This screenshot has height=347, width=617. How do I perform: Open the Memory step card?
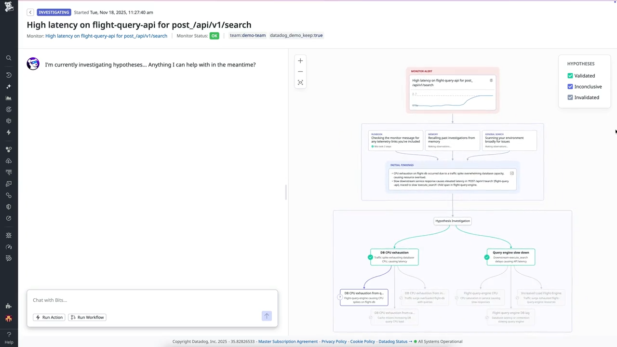[x=453, y=140]
